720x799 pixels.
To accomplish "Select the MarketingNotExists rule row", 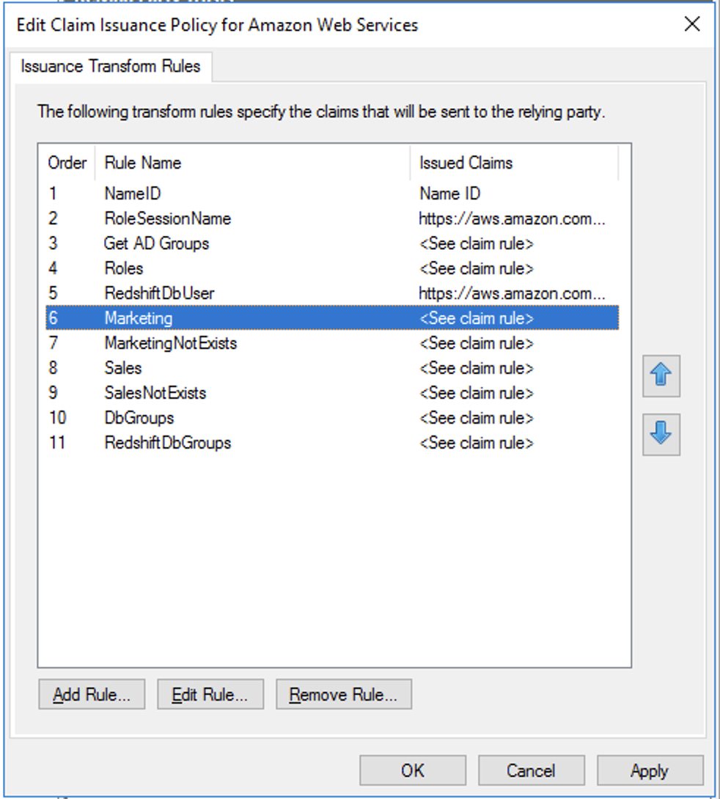I will point(332,343).
